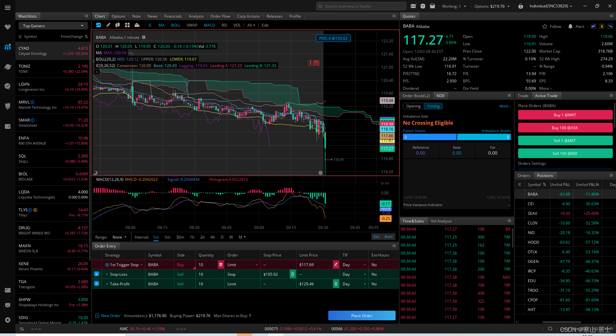
Task: Click the Alert bell icon for BABA
Action: coord(570,26)
